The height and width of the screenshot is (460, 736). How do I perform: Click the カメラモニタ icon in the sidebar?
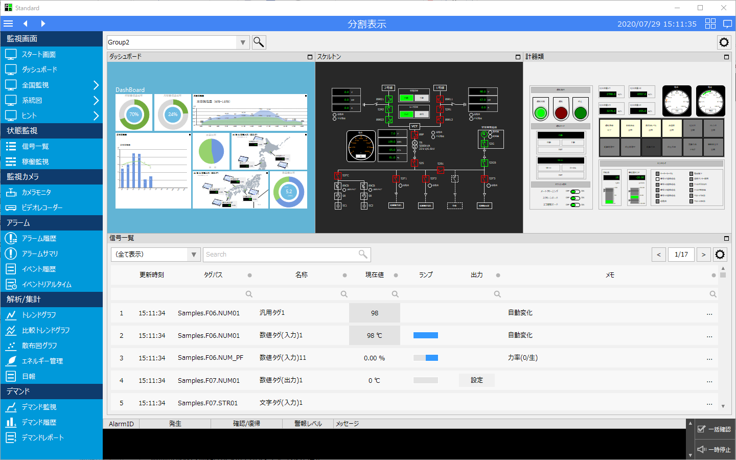tap(11, 192)
